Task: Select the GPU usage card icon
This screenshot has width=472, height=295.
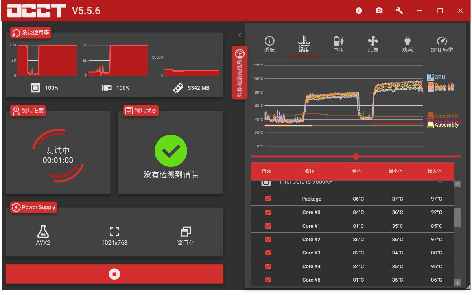Action: tap(107, 88)
